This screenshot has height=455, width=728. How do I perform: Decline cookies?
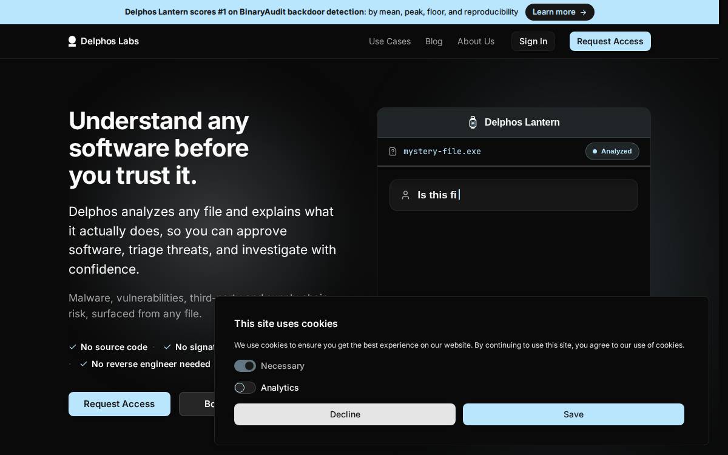345,414
